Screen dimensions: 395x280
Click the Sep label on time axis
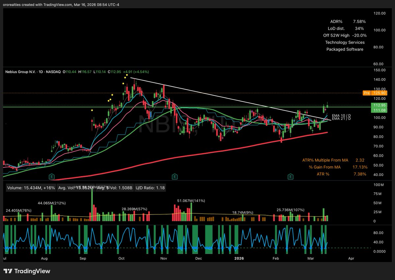(83, 259)
